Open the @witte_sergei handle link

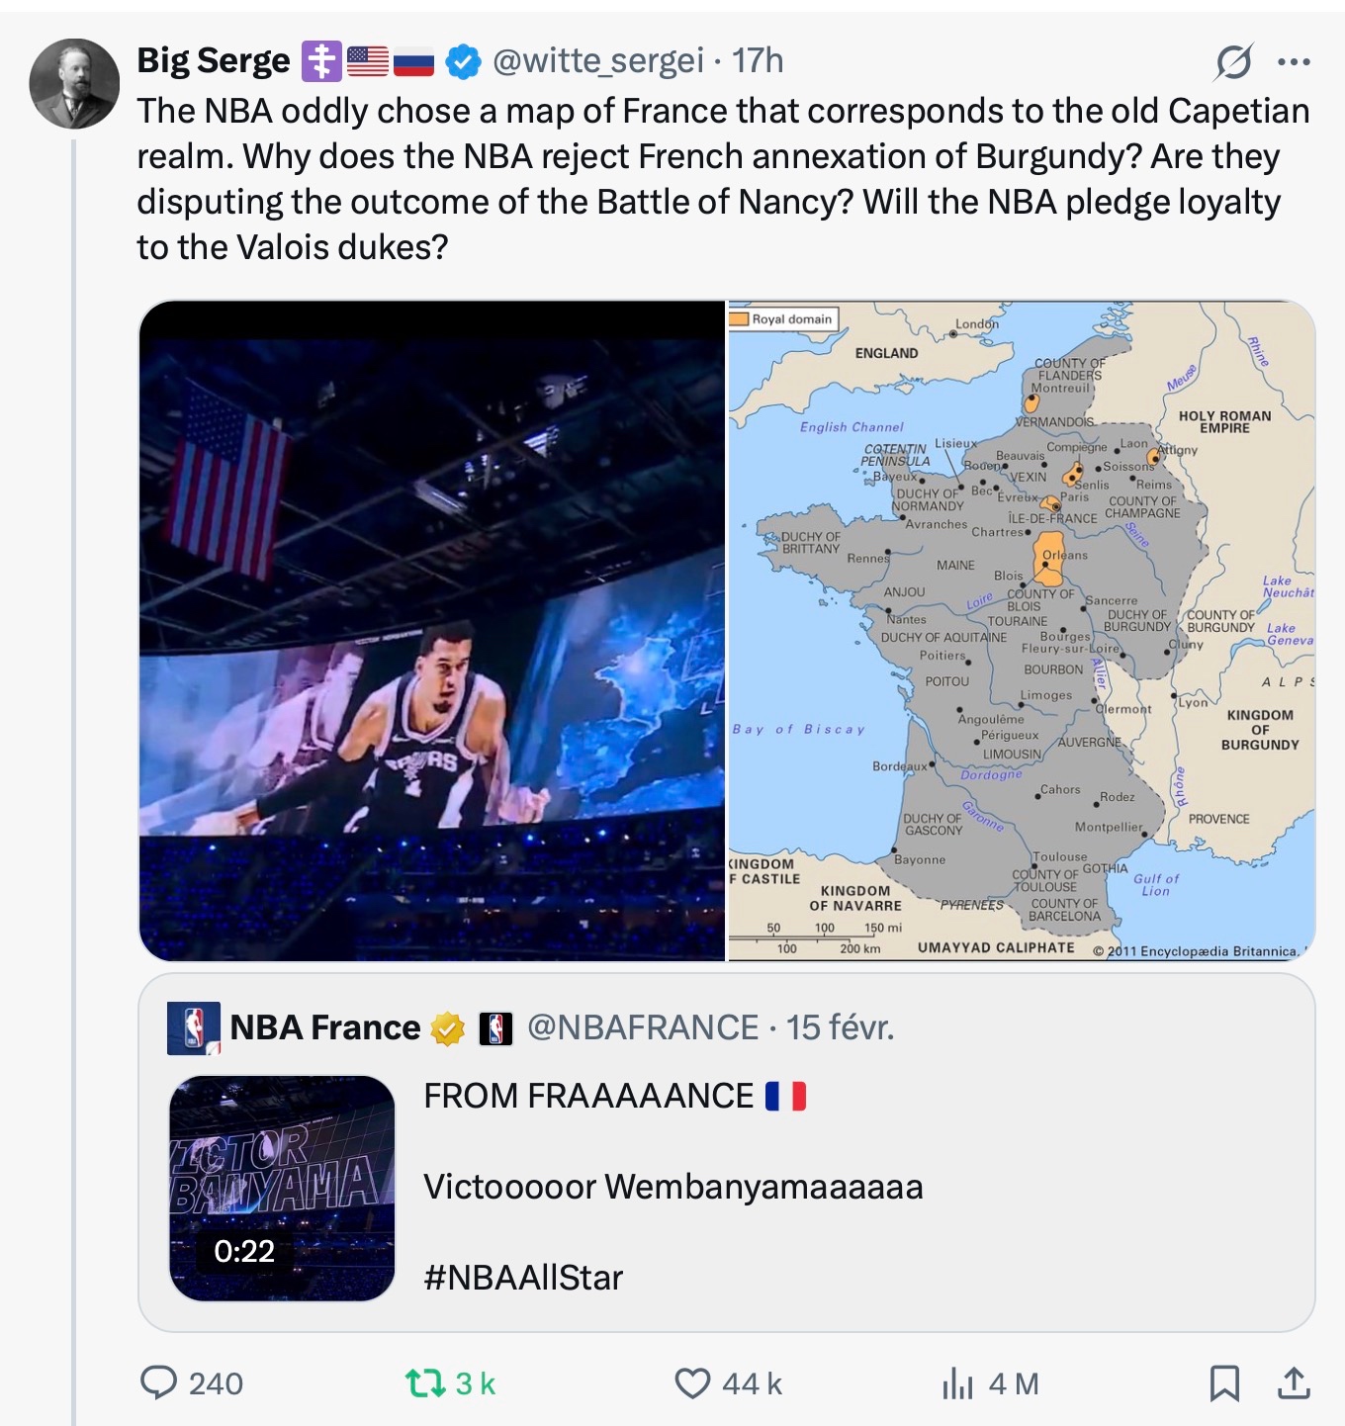coord(598,61)
